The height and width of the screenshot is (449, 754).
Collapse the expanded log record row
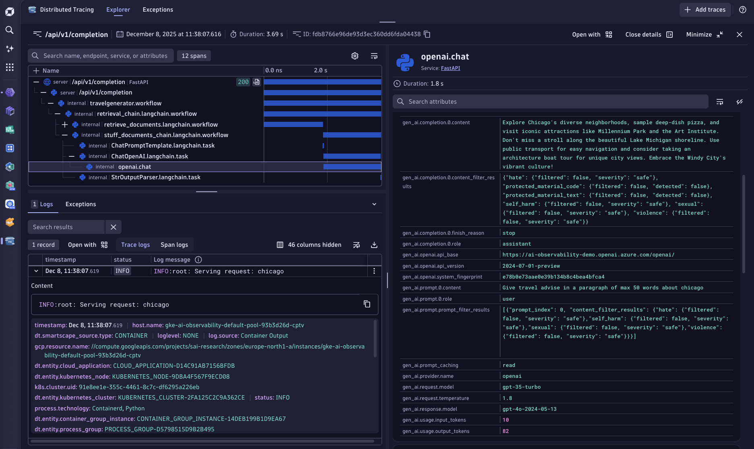(x=36, y=271)
